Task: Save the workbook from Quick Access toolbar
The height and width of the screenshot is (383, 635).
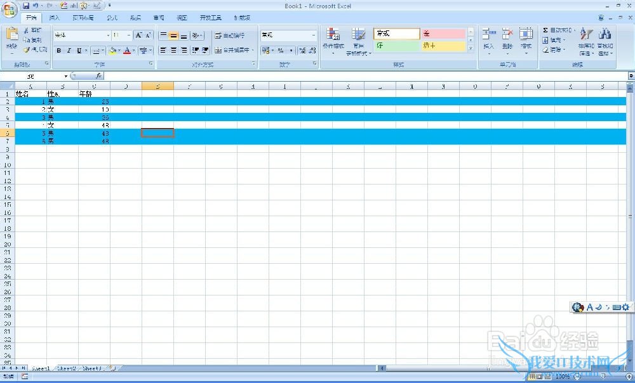Action: [x=26, y=6]
